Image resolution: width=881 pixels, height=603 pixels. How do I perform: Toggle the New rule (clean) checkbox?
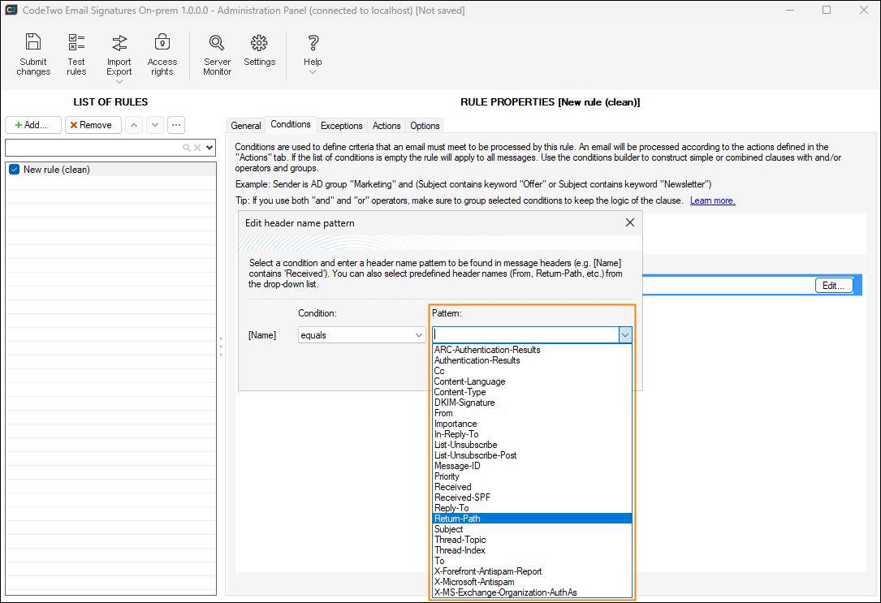[14, 170]
